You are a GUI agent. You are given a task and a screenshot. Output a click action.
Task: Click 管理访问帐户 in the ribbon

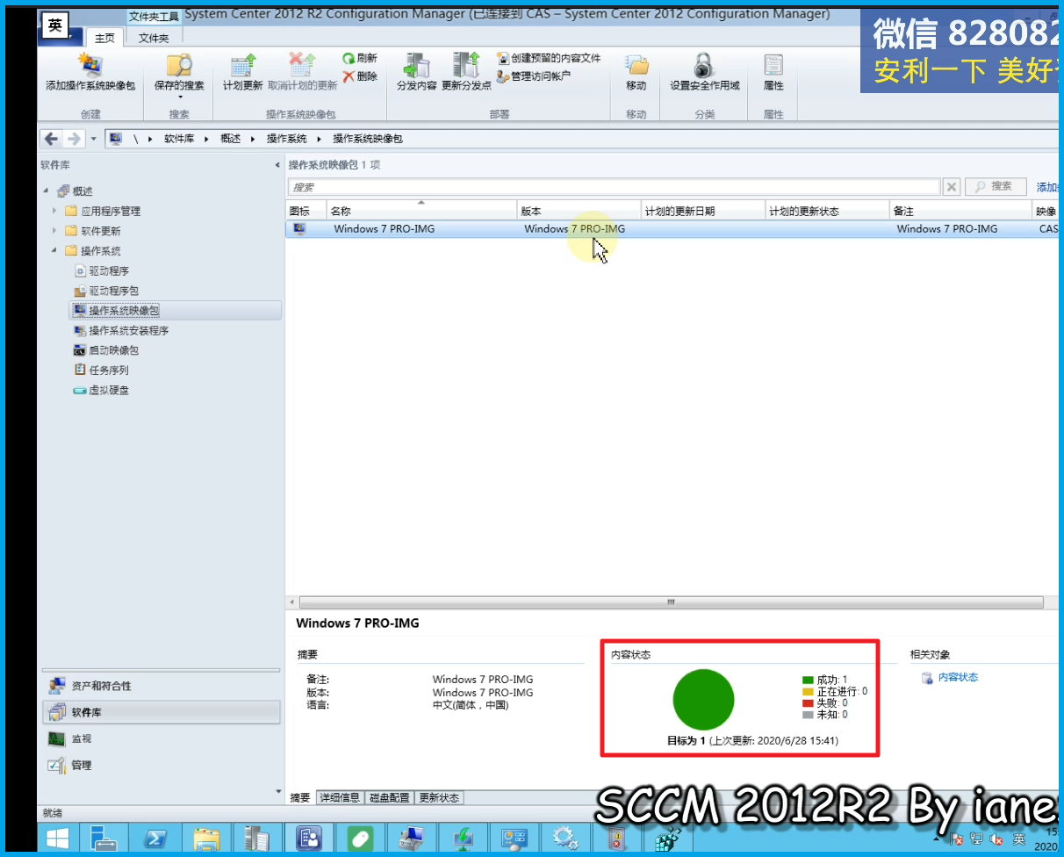click(x=534, y=76)
